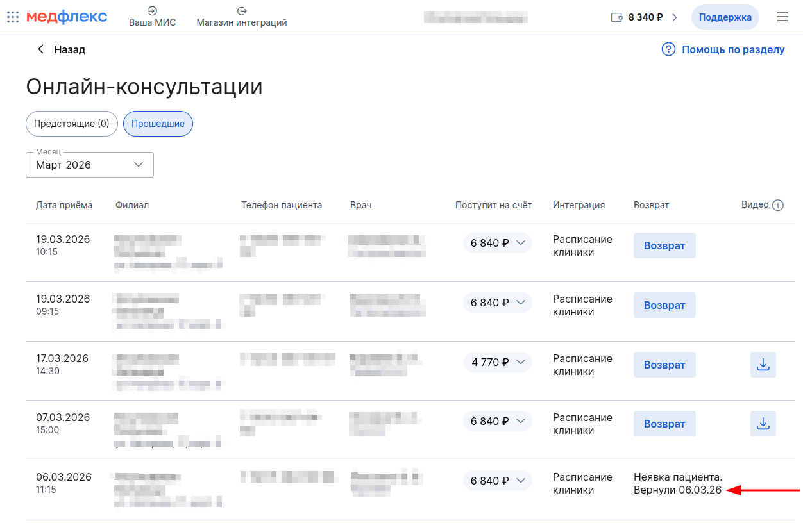Click Возврат for 19.03.2026 09:15 appointment

(664, 305)
